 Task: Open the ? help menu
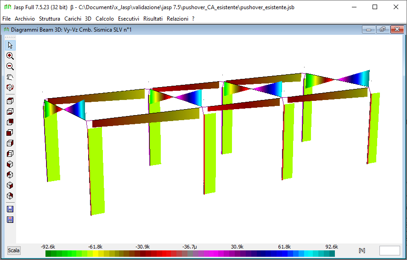click(x=193, y=19)
